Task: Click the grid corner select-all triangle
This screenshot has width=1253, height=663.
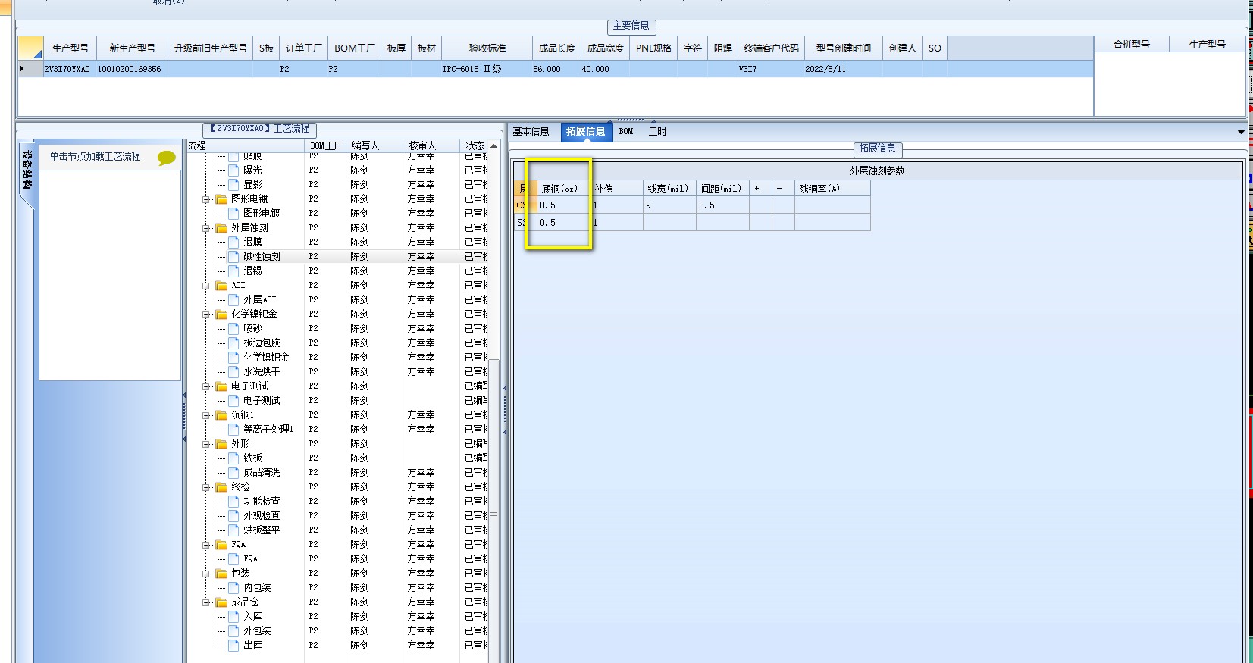Action: click(x=31, y=48)
